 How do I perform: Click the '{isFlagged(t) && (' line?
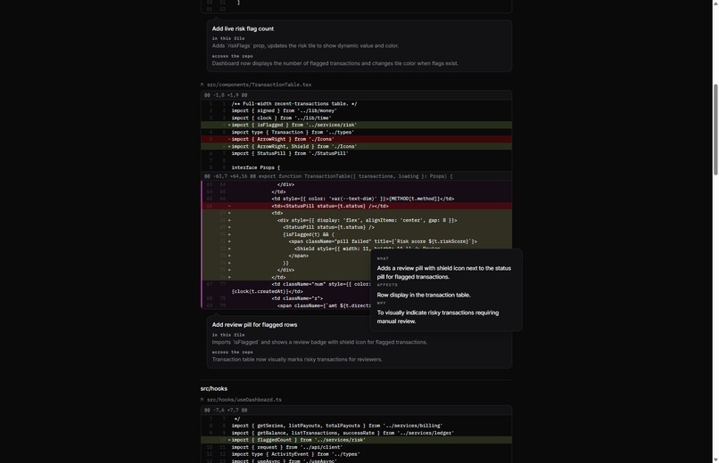(x=356, y=234)
